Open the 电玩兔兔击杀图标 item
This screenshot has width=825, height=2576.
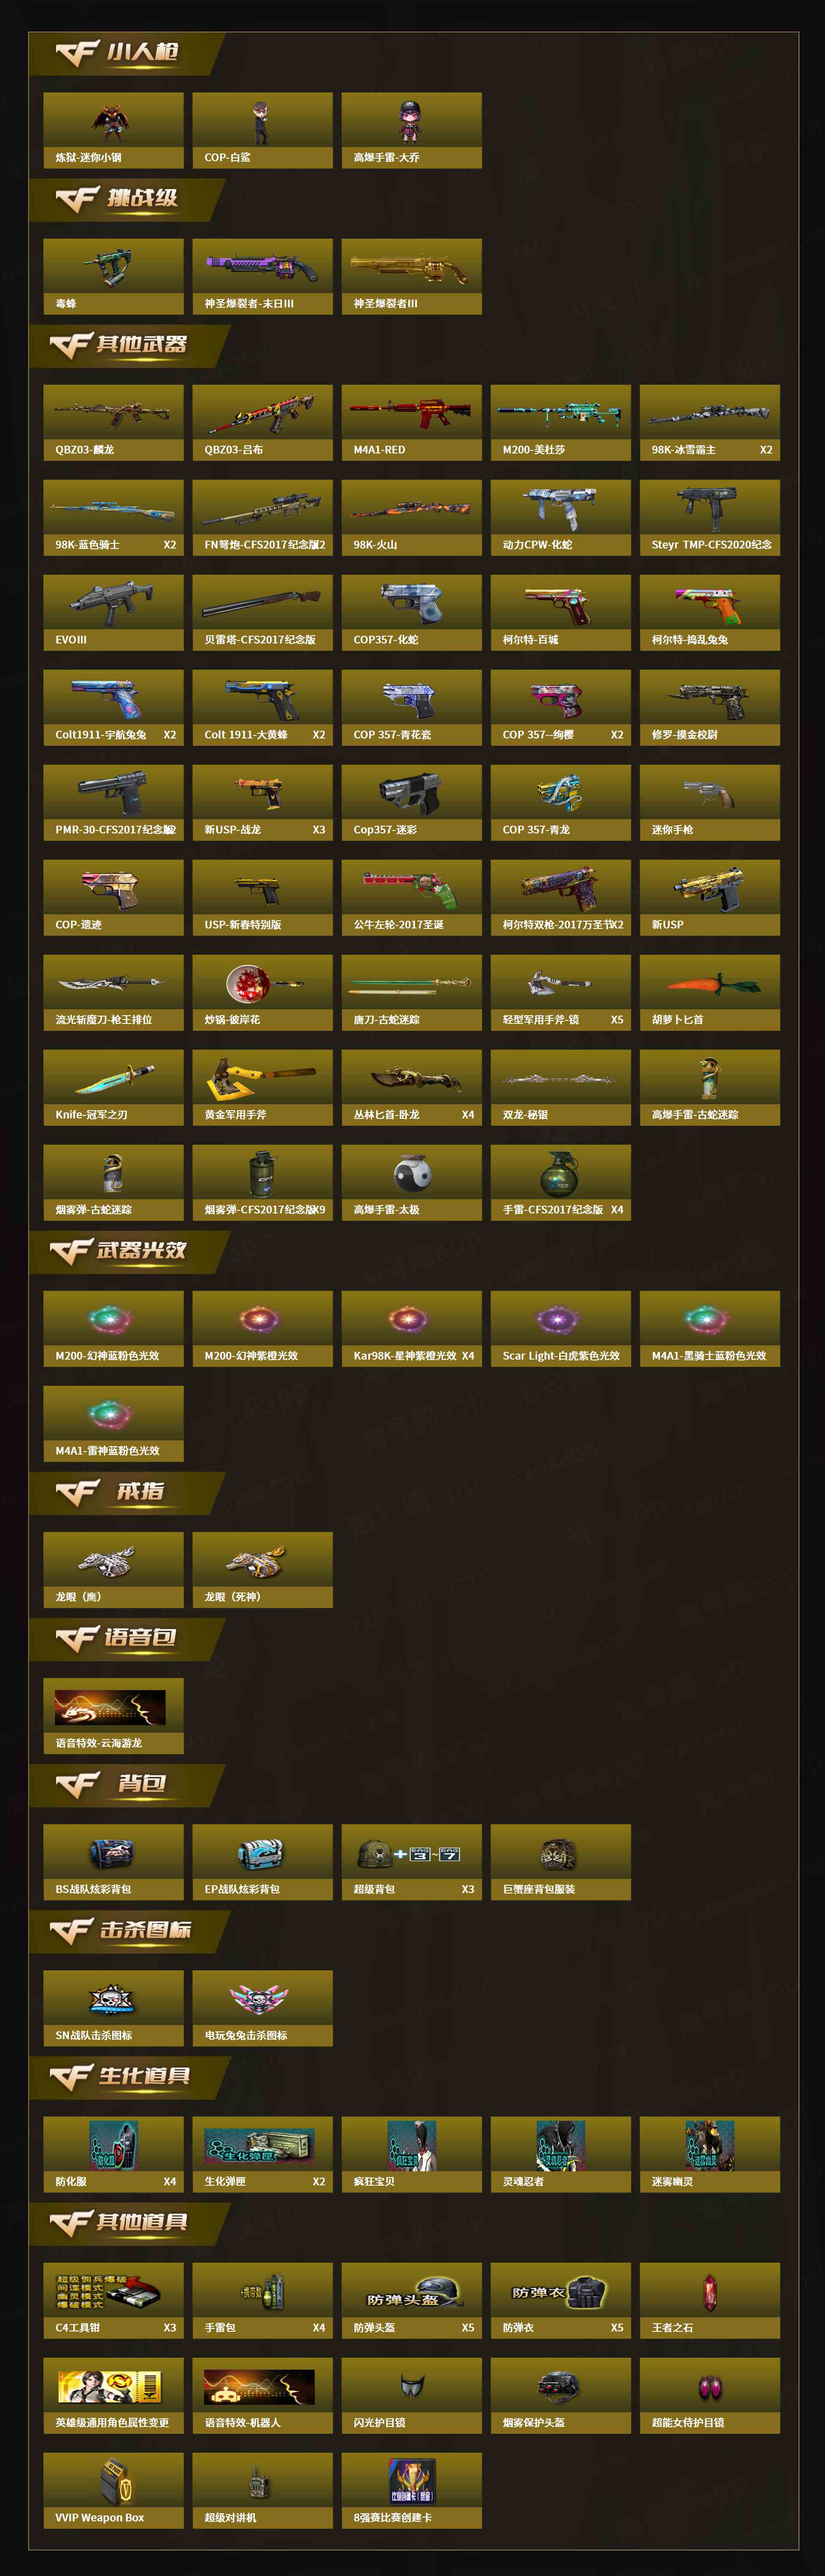coord(262,2007)
